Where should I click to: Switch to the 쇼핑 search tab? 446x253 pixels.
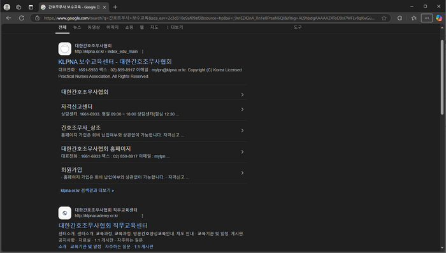[129, 27]
